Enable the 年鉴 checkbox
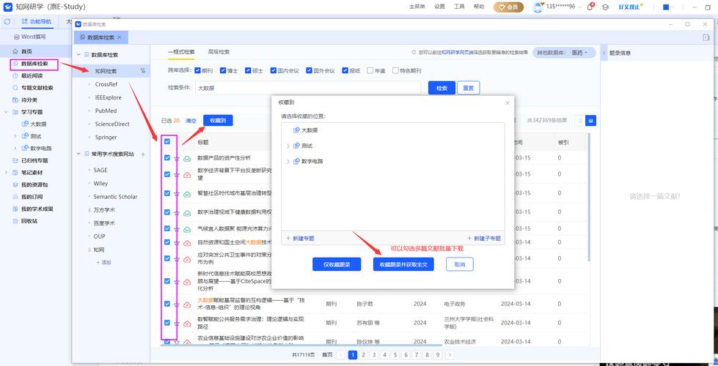The height and width of the screenshot is (366, 718). pos(370,70)
